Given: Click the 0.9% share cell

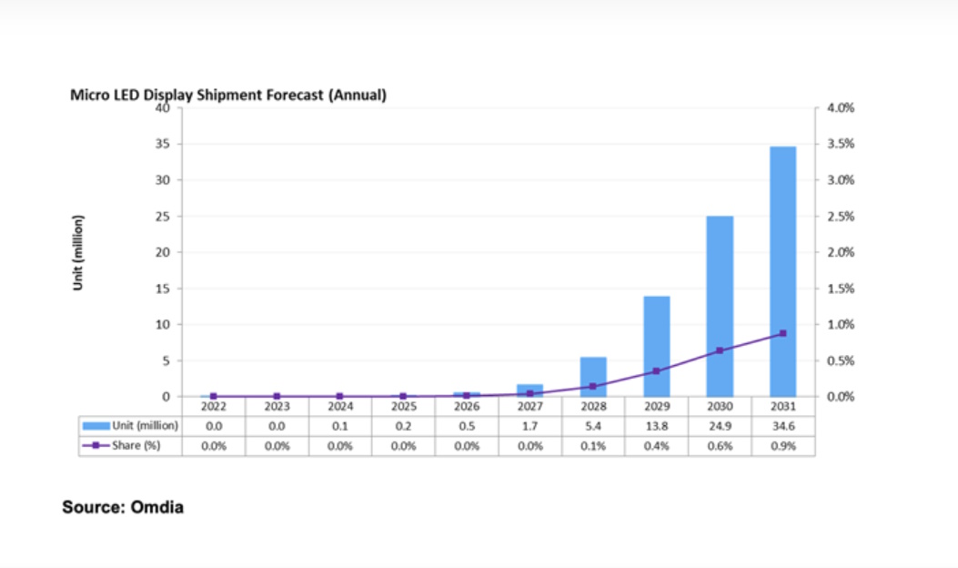Looking at the screenshot, I should [x=782, y=446].
